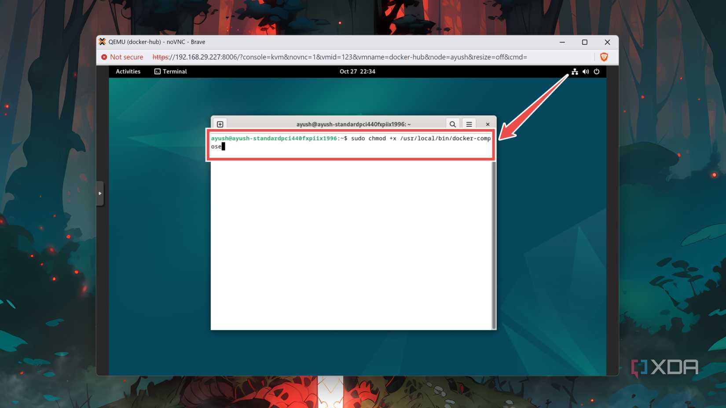Open the Terminal app menu in top bar
Screen dimensions: 726x408
[x=171, y=71]
